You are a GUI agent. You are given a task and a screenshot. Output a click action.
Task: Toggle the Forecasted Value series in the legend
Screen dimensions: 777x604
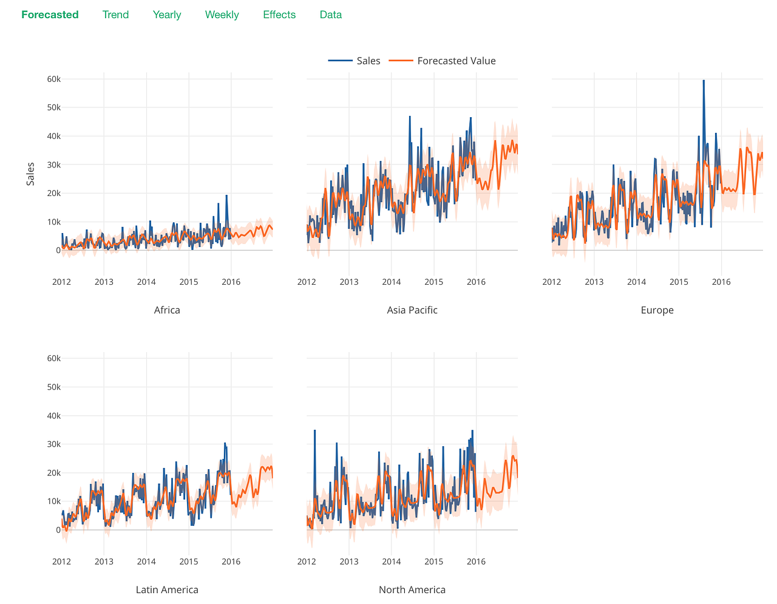click(x=456, y=61)
